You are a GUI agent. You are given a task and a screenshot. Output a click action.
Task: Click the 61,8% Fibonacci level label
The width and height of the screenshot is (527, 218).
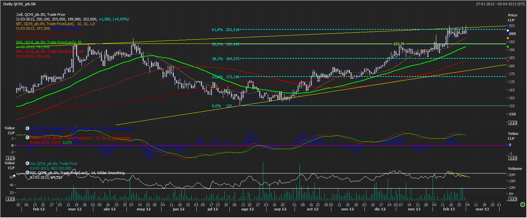coord(217,30)
